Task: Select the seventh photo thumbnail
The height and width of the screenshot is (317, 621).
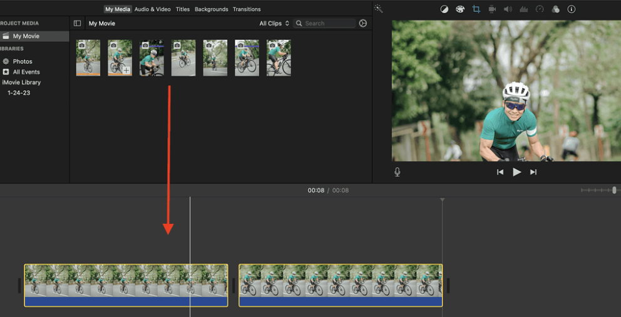Action: [x=279, y=58]
